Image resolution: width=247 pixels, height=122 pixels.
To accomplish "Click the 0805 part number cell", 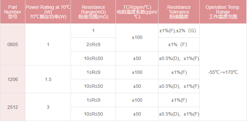I will point(13,44).
